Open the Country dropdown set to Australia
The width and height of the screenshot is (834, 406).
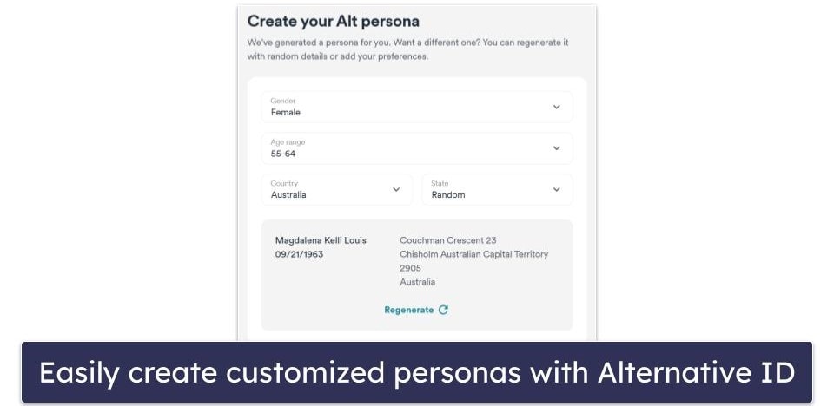point(330,190)
